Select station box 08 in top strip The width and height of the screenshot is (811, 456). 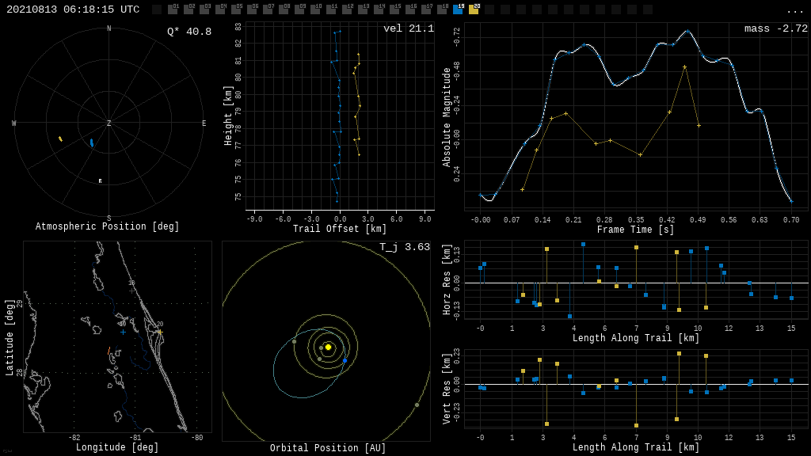283,9
